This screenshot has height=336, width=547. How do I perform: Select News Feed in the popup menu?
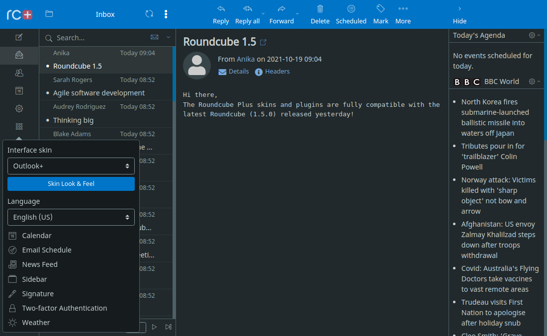coord(71,264)
